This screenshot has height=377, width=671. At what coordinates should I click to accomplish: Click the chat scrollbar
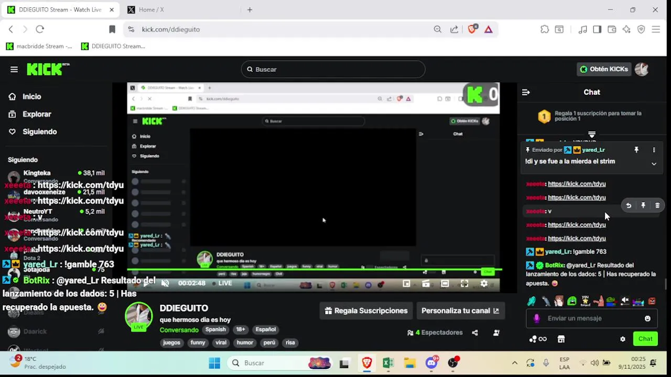(666, 284)
